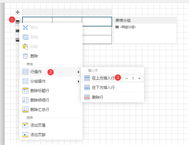
Task: Click the row count number field
Action: click(x=133, y=78)
